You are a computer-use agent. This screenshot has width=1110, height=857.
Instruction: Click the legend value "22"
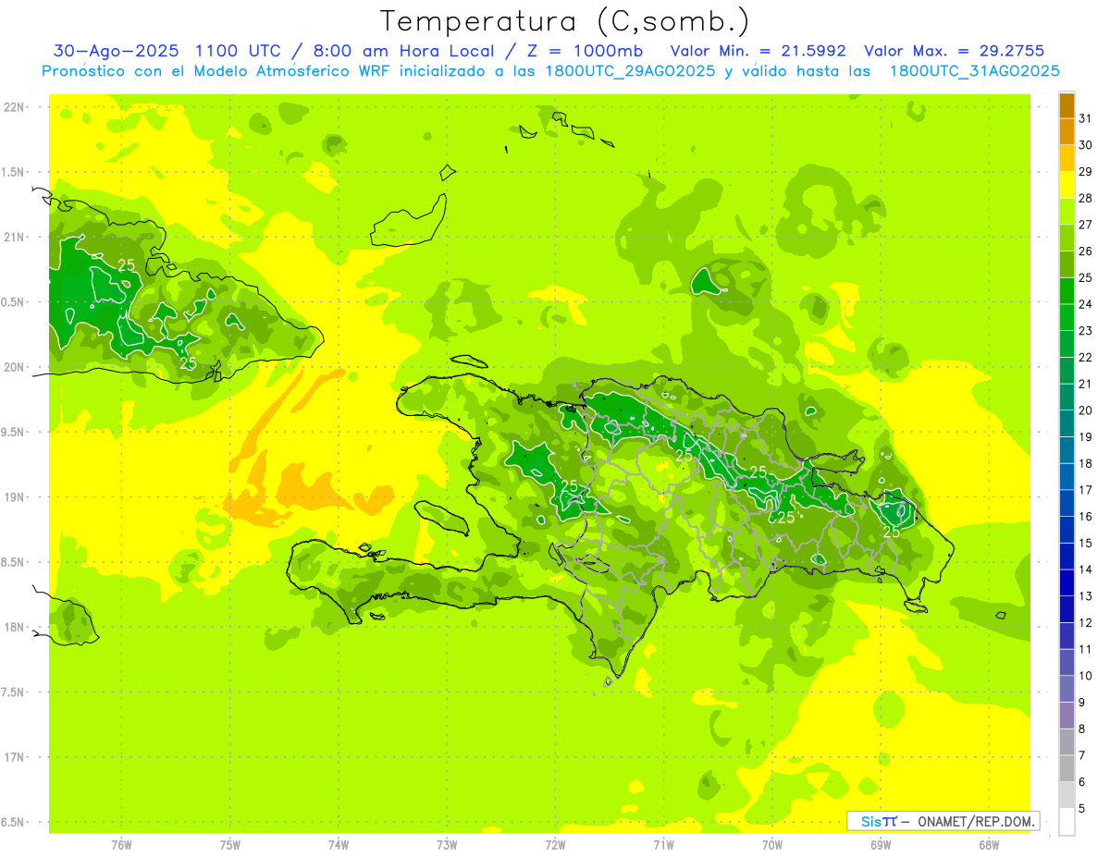pos(1085,357)
